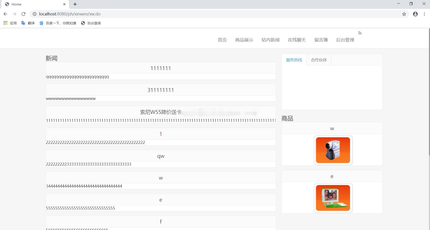
Task: Switch to 合作伙伴 tab
Action: [x=319, y=60]
